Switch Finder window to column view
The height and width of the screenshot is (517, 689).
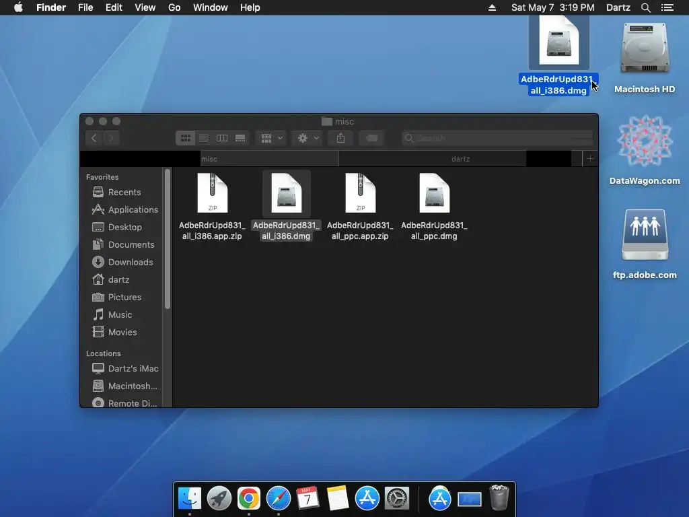coord(222,138)
